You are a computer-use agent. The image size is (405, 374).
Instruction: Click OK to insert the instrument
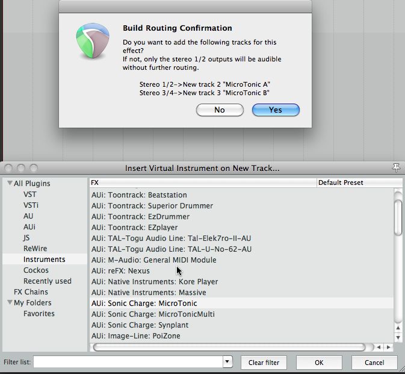[x=319, y=363]
